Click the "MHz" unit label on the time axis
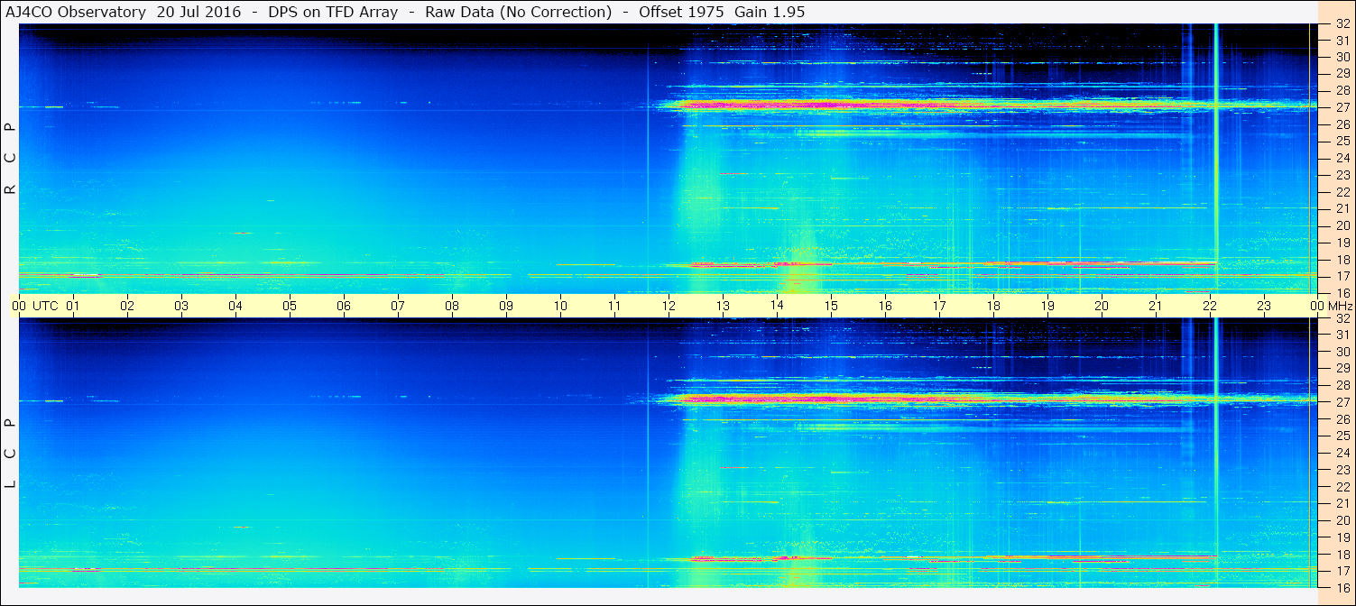Screen dimensions: 1356x606 [x=1340, y=306]
